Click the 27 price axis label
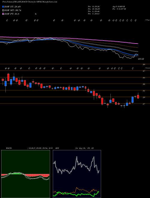This screenshot has height=198, width=150. click(144, 104)
